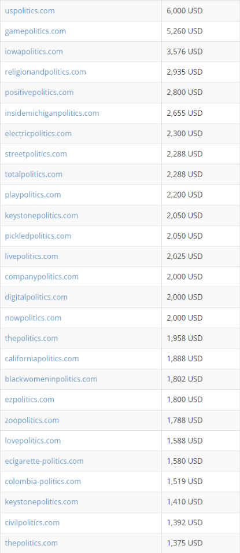Viewport: 240px width, 553px height.
Task: Visit californiapolitics.com link
Action: (x=42, y=358)
